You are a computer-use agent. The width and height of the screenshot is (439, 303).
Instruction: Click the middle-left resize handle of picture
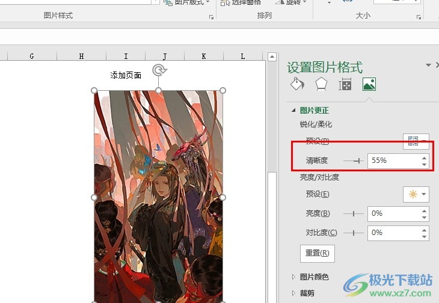tap(94, 198)
